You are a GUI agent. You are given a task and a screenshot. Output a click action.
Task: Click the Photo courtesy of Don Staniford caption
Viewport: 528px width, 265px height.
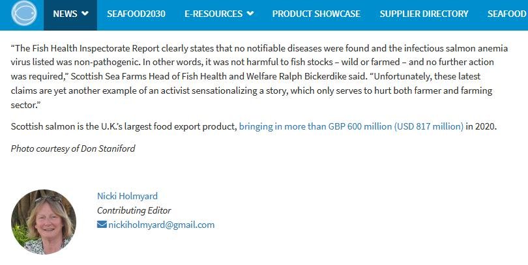73,148
